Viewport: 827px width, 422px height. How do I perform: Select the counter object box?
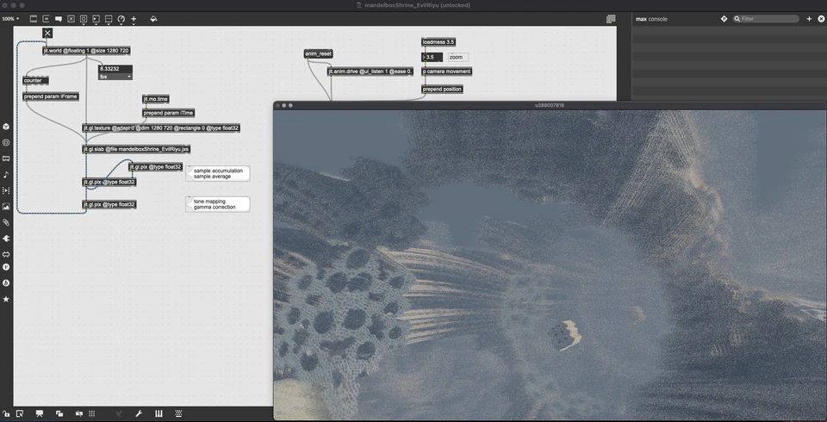35,81
